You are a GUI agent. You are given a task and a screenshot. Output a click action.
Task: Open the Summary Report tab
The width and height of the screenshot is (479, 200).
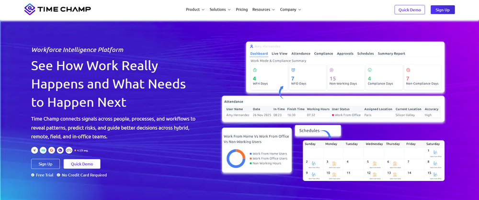[x=391, y=53]
